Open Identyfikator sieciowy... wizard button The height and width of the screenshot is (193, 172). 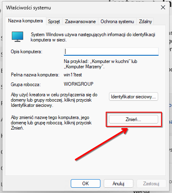[x=133, y=97]
